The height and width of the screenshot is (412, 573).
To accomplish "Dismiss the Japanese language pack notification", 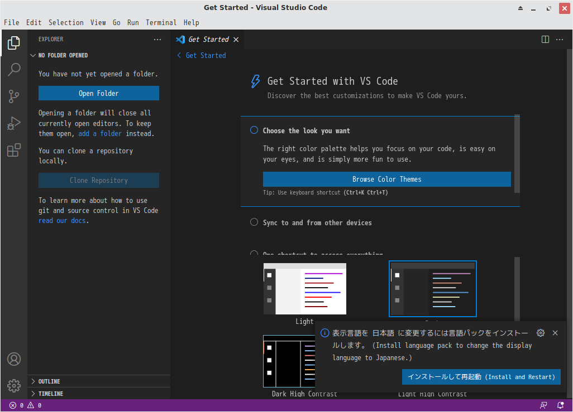I will (555, 333).
